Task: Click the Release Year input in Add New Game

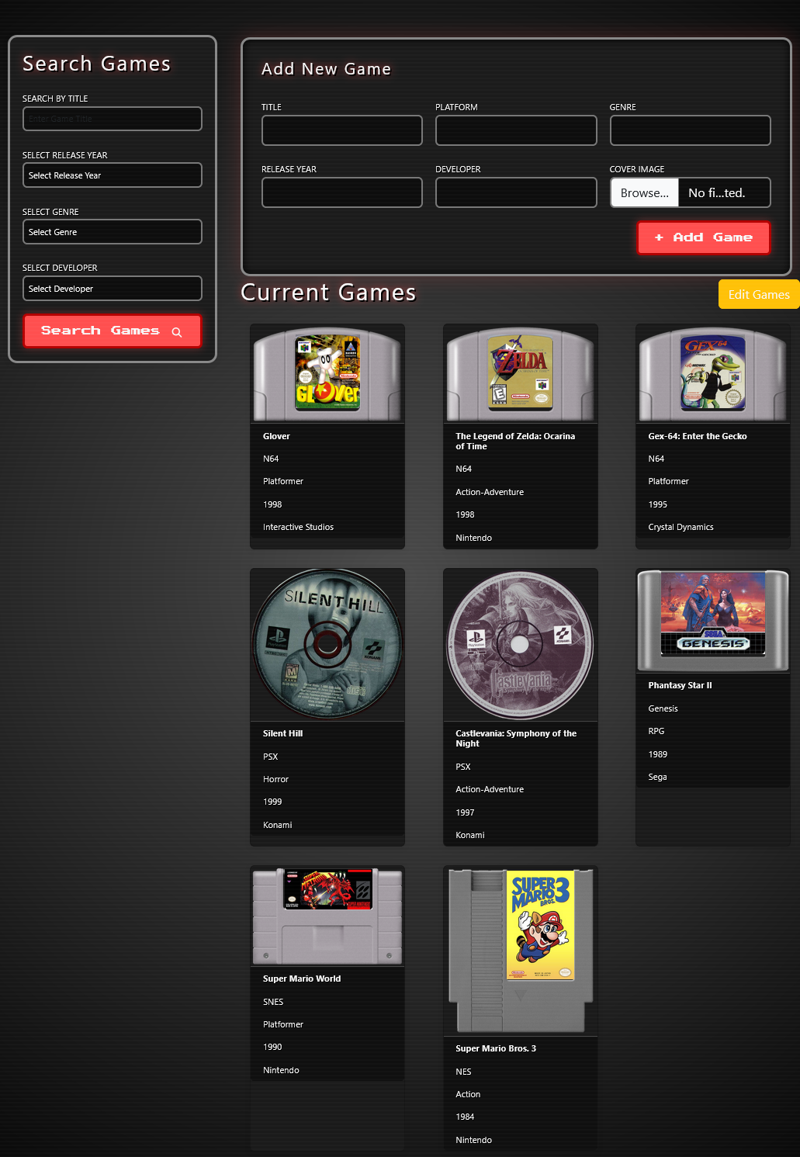Action: (342, 192)
